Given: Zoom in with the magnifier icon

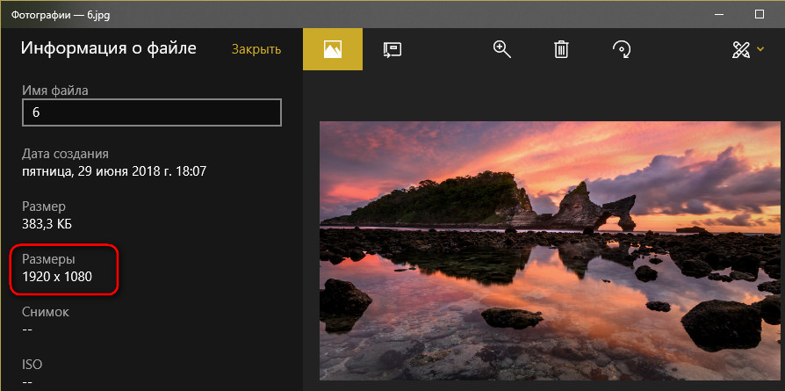Looking at the screenshot, I should pos(501,49).
